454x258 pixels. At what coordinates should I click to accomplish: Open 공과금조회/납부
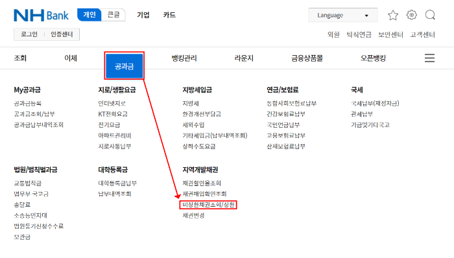tap(34, 114)
